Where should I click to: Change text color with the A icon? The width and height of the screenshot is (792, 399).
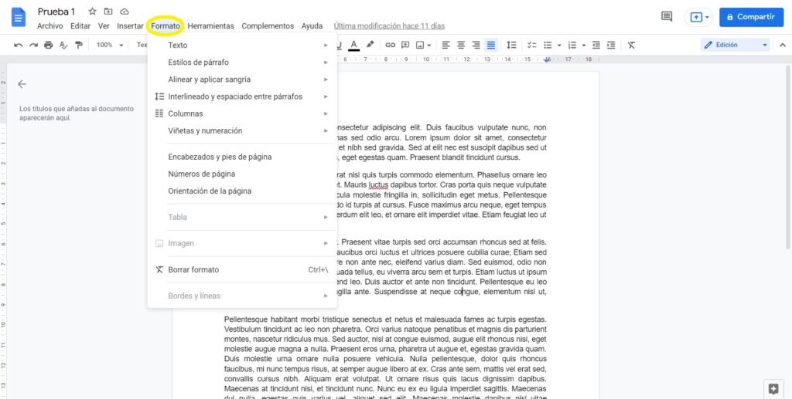click(x=354, y=45)
